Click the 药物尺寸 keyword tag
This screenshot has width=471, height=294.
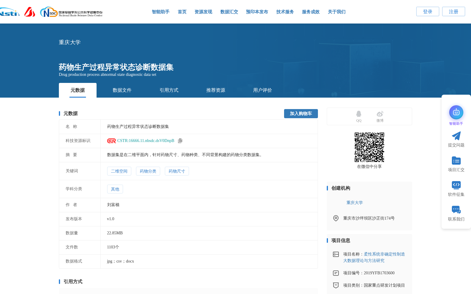click(177, 171)
